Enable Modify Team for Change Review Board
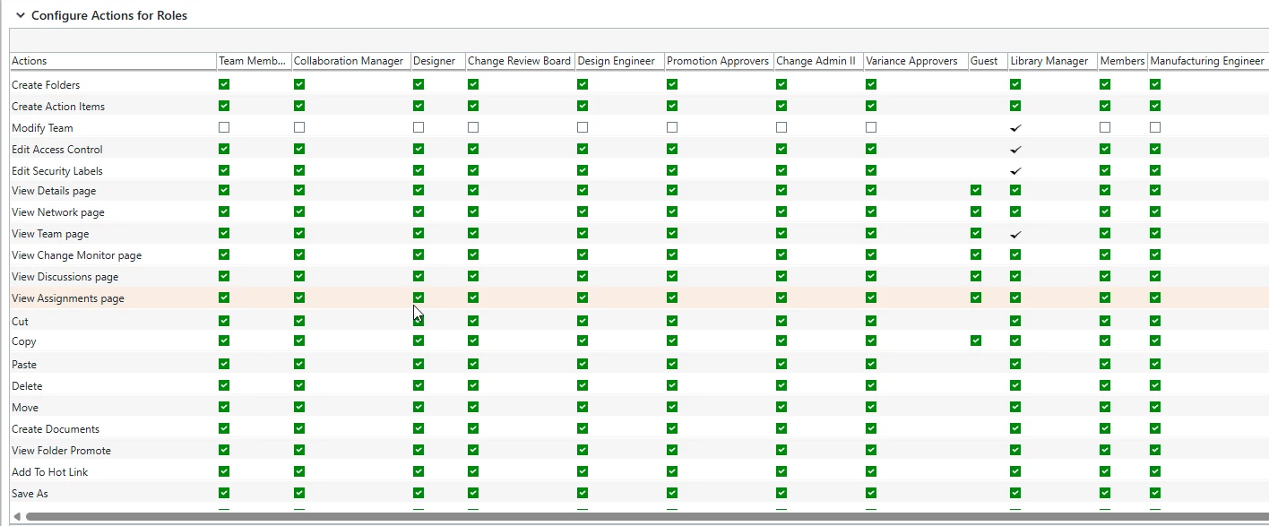This screenshot has height=526, width=1269. (473, 127)
